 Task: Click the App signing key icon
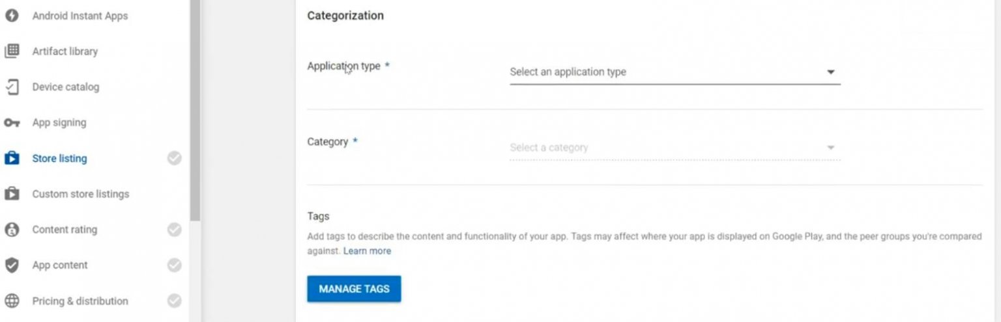pyautogui.click(x=11, y=123)
